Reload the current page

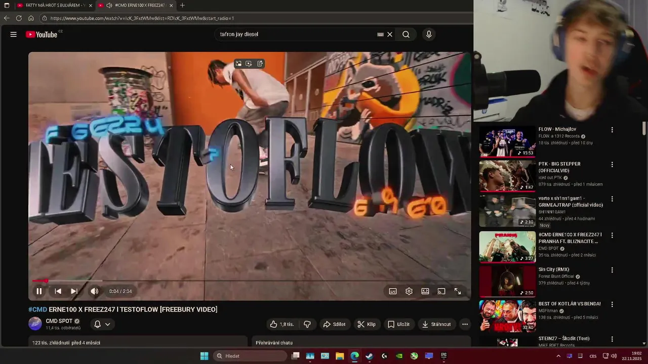pyautogui.click(x=19, y=18)
